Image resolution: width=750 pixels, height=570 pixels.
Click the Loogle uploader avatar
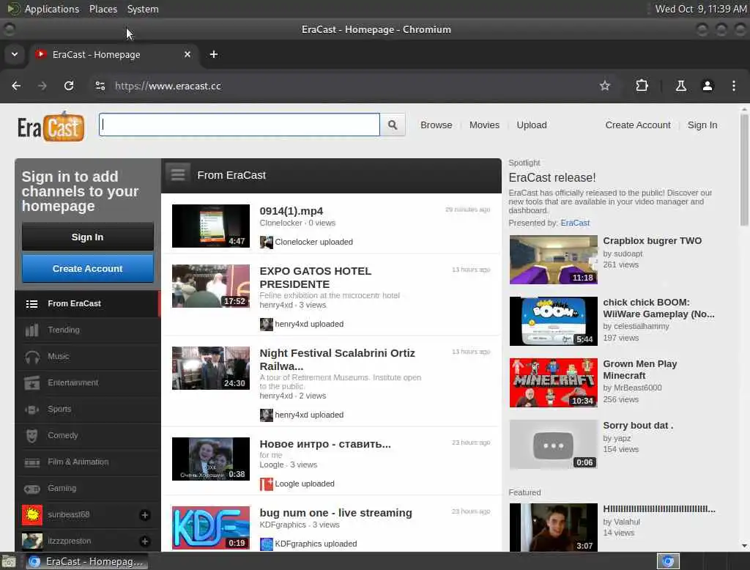coord(266,484)
